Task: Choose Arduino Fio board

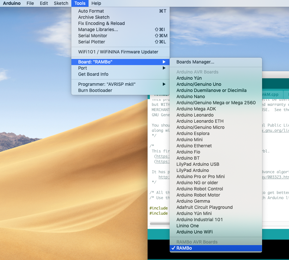Action: [x=216, y=152]
